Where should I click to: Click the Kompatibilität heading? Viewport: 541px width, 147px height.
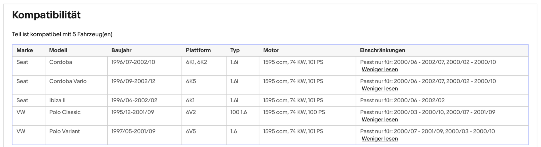46,15
